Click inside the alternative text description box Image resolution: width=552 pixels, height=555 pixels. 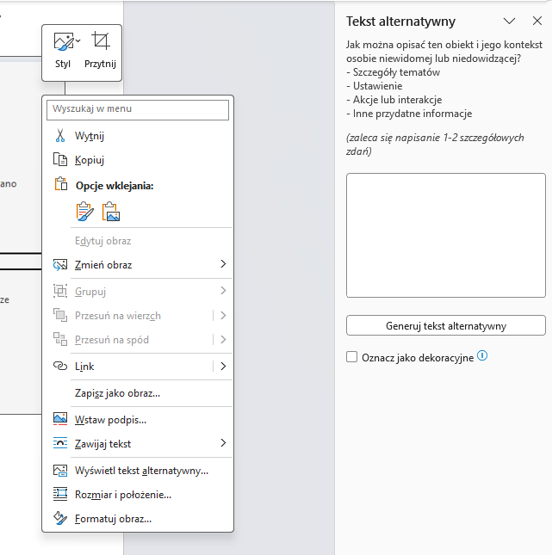[446, 236]
